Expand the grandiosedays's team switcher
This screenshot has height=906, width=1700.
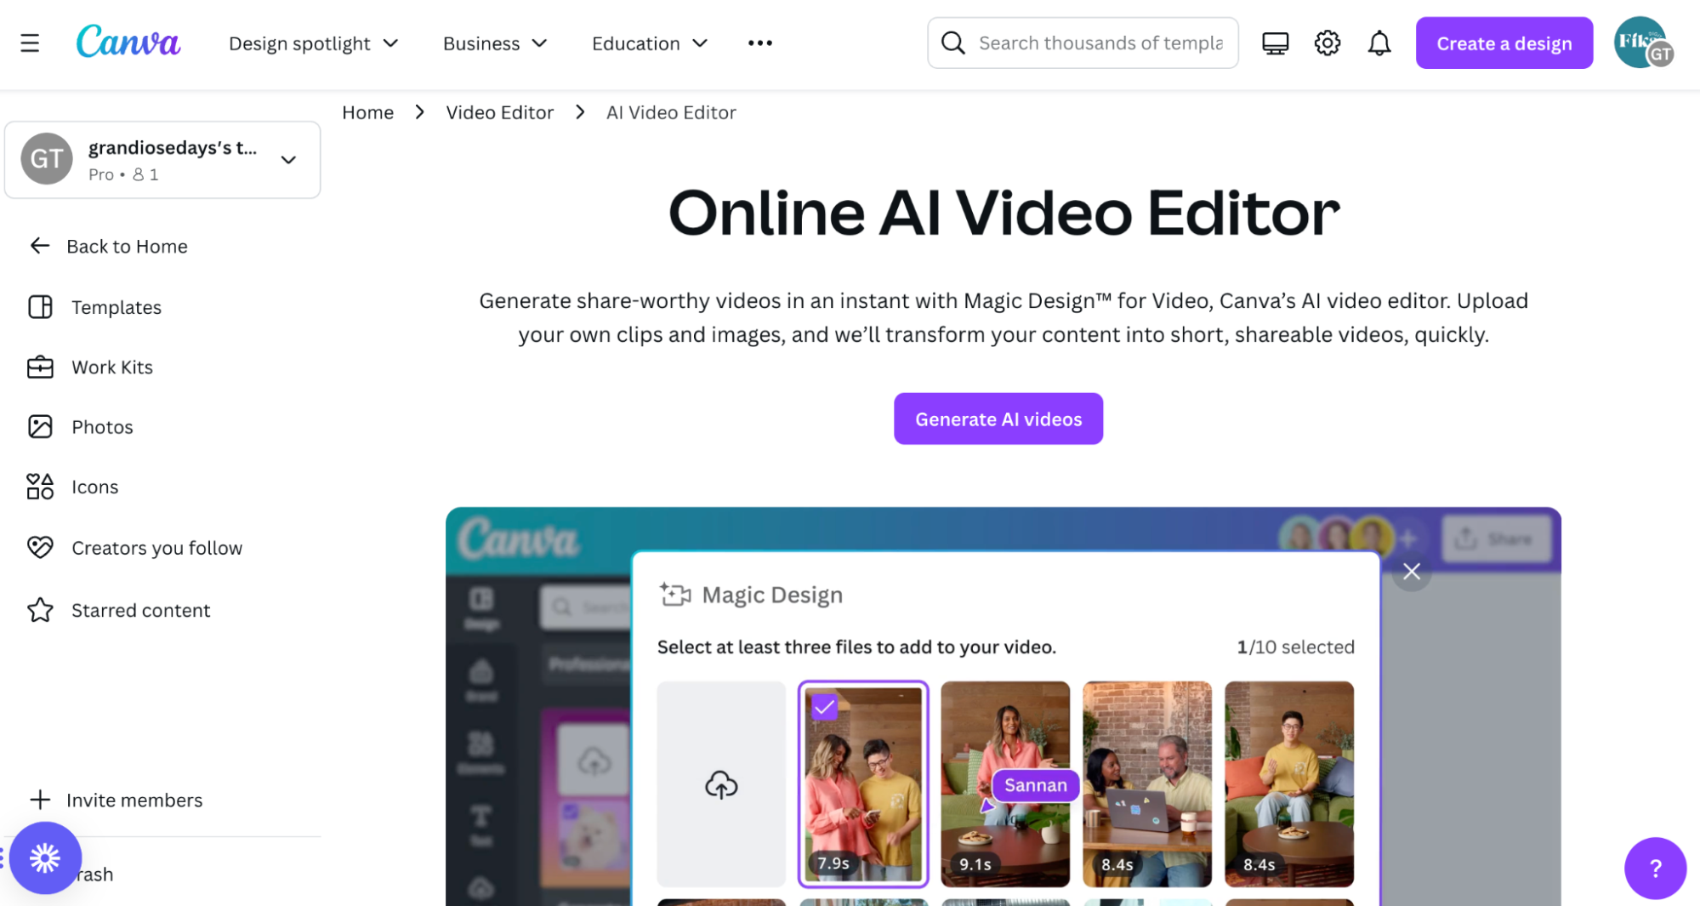tap(162, 160)
